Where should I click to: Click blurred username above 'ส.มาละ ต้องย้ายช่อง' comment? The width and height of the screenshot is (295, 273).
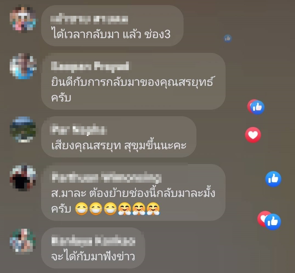(x=106, y=177)
